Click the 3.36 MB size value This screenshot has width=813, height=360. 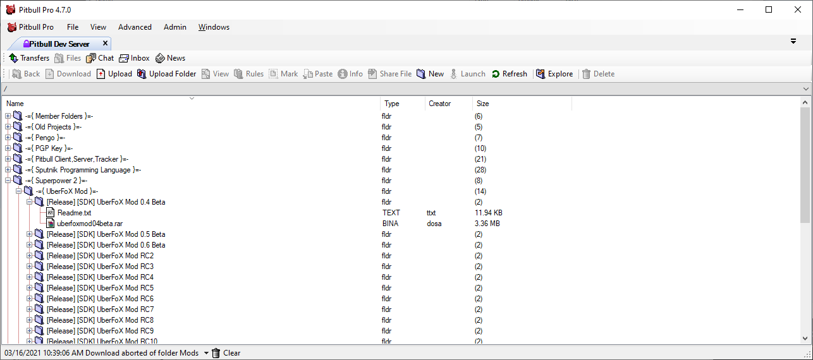point(486,224)
